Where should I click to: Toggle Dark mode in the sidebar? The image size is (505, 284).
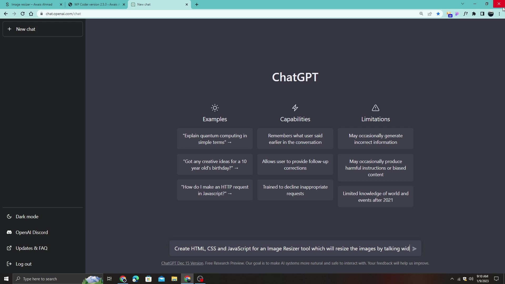tap(43, 217)
